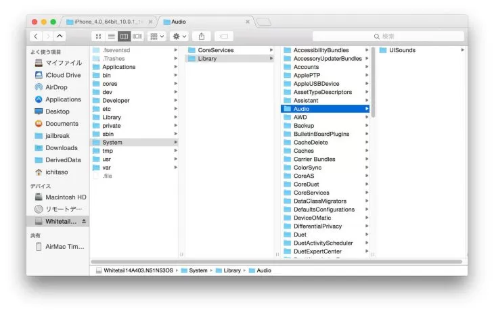Open iCloud Drive in the sidebar
The image size is (494, 313).
pos(58,75)
